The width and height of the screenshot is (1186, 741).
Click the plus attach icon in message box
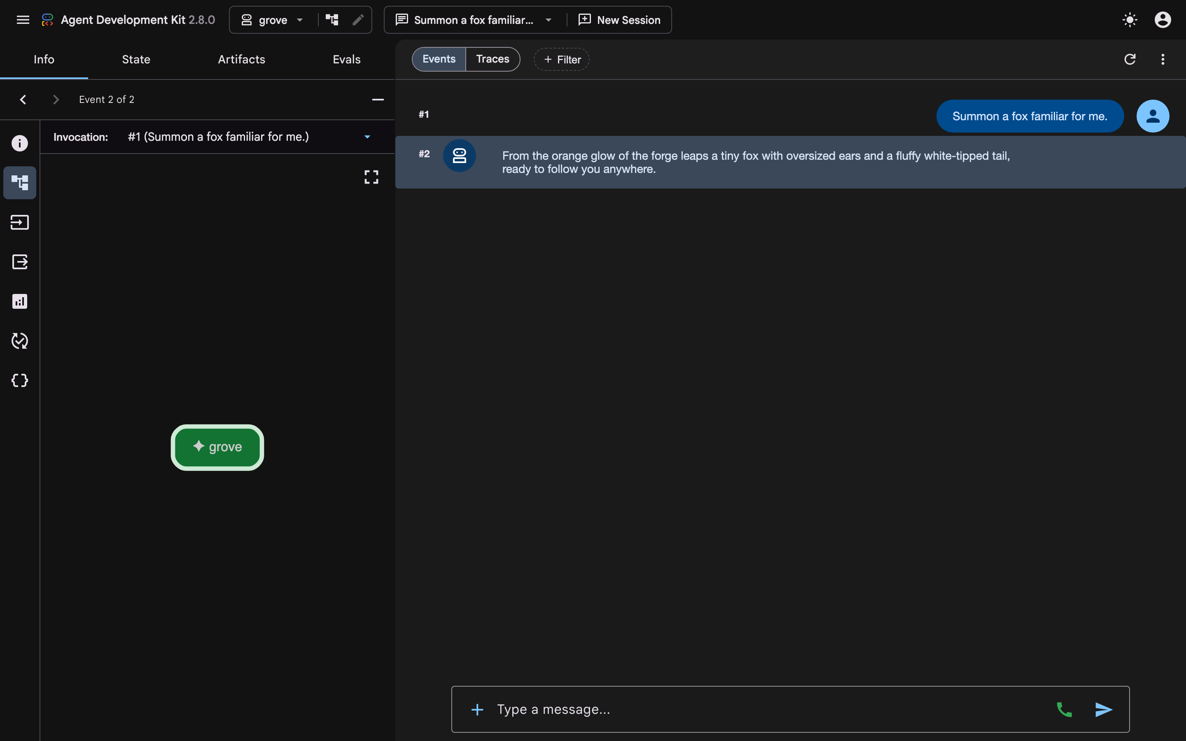(x=477, y=709)
